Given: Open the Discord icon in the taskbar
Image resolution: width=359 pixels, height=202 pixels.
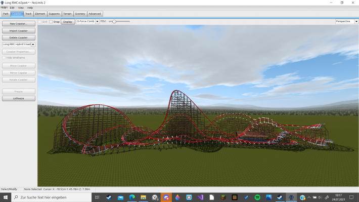Looking at the screenshot, I should coord(166,197).
